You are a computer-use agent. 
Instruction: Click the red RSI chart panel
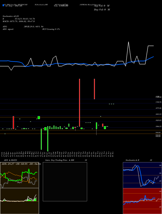(x=142, y=201)
